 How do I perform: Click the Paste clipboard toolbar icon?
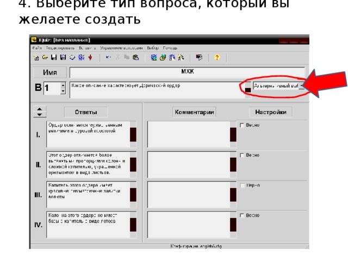click(x=135, y=58)
